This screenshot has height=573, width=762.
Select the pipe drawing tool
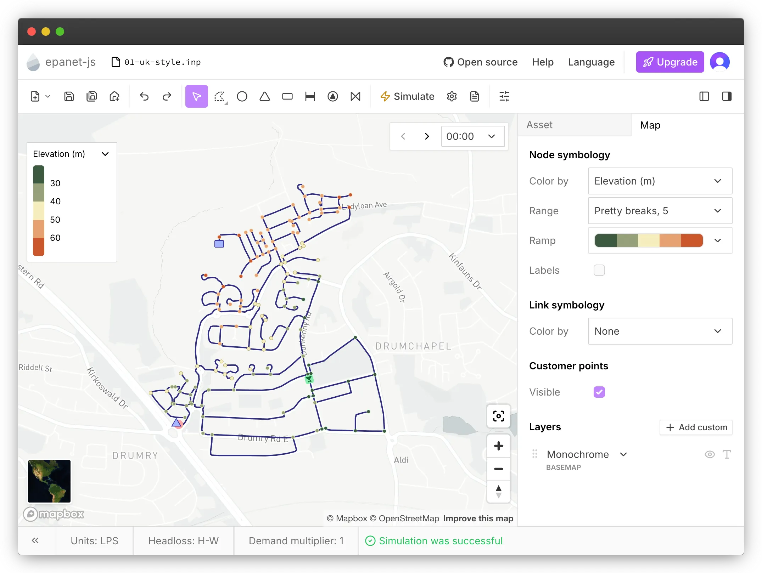(x=310, y=96)
